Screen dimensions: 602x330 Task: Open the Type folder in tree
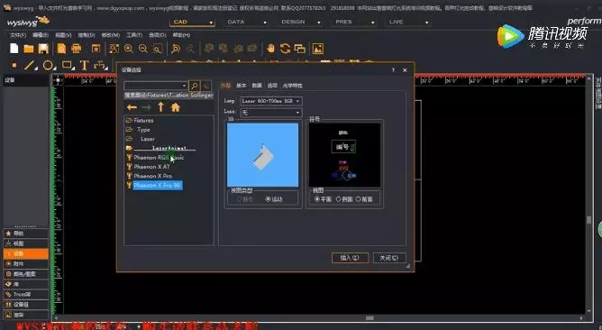(x=143, y=130)
